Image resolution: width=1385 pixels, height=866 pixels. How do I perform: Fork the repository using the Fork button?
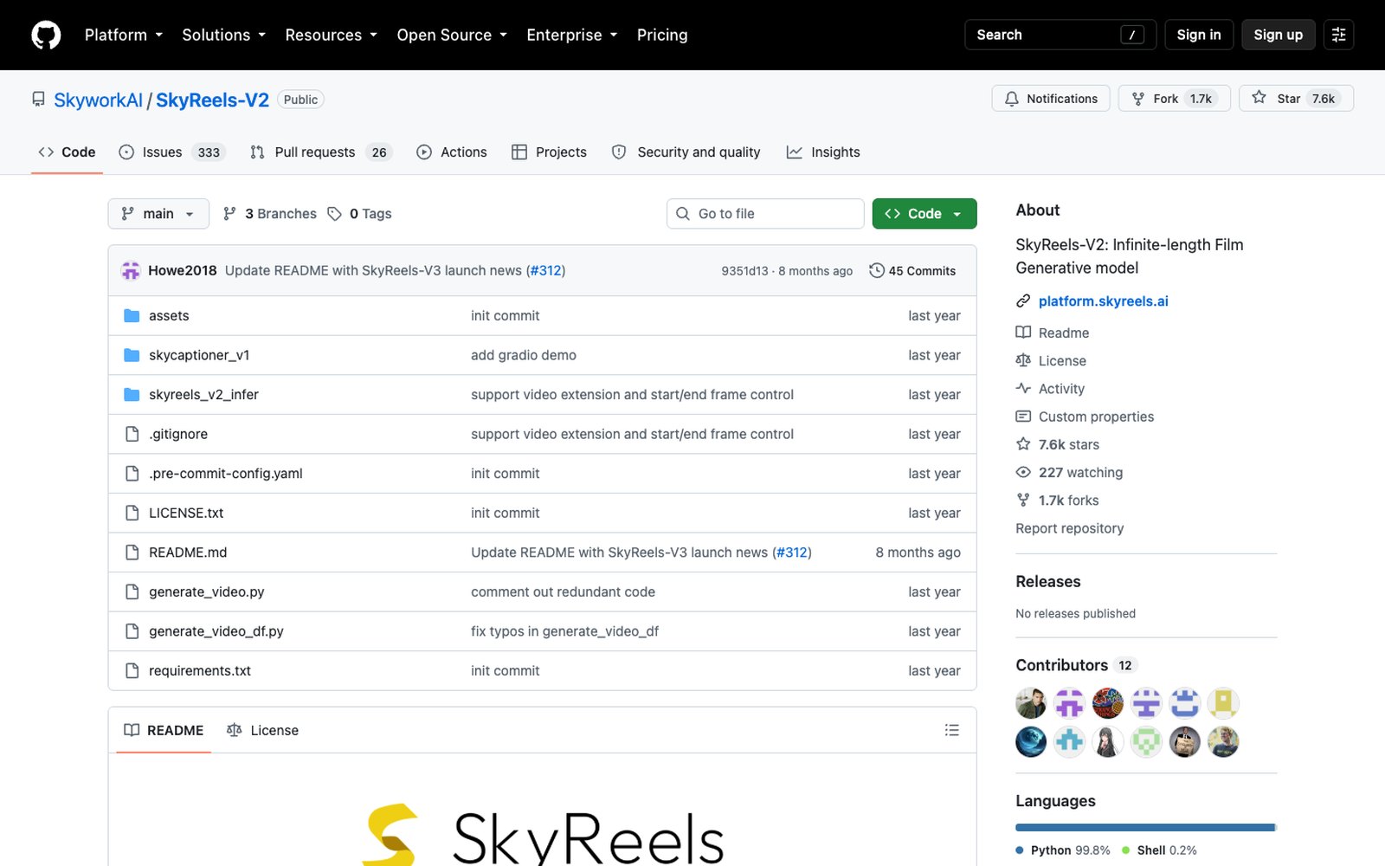pos(1175,99)
